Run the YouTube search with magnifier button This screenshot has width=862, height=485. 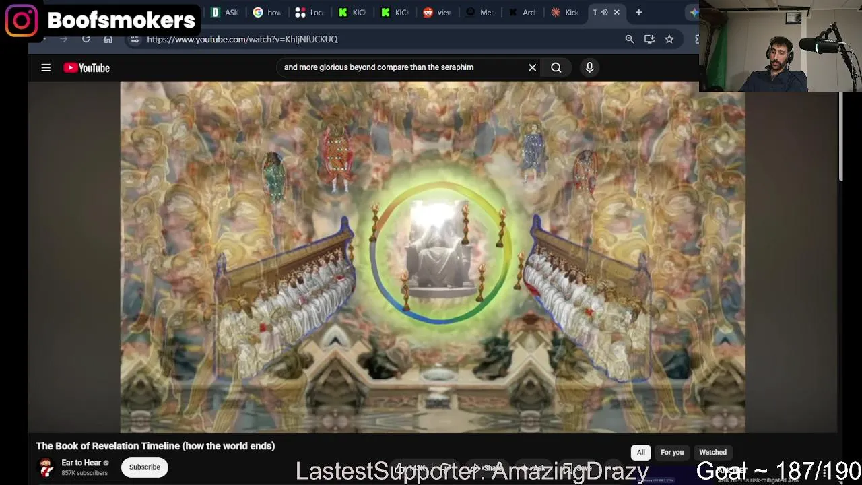click(x=556, y=67)
